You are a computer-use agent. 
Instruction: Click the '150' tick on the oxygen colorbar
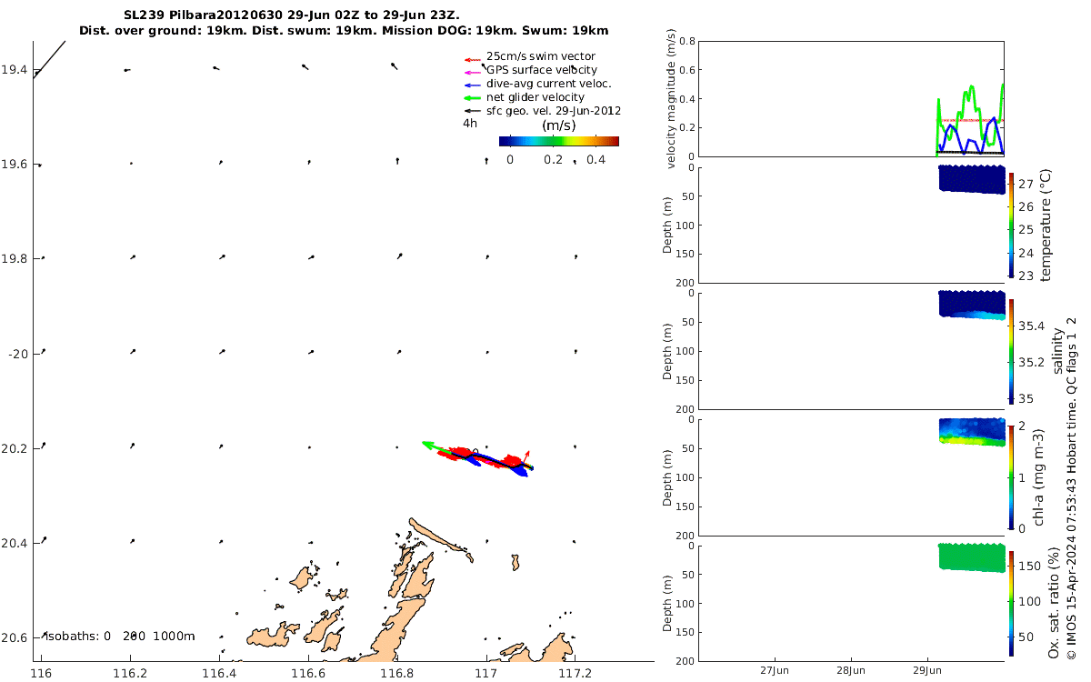click(1027, 566)
